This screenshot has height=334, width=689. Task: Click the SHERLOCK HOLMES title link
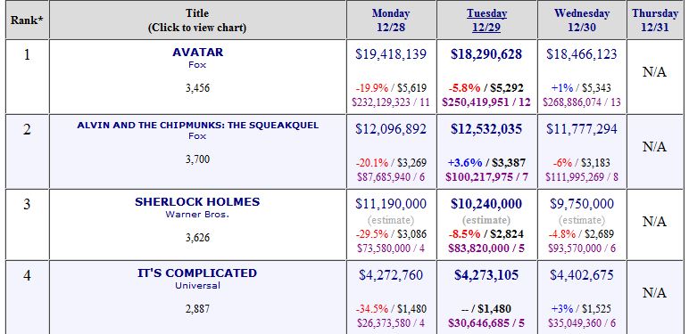pos(197,202)
